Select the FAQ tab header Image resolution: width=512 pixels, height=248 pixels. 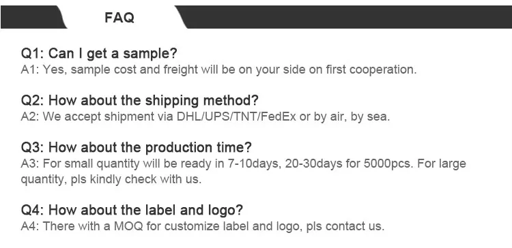point(119,17)
